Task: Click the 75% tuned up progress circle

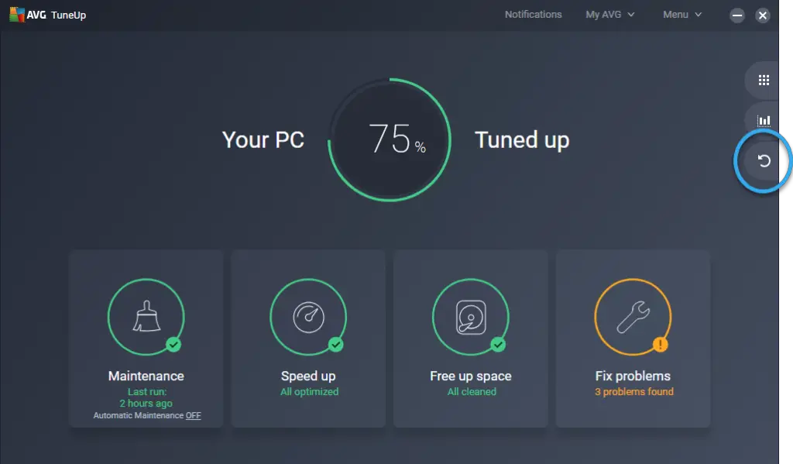Action: [390, 139]
